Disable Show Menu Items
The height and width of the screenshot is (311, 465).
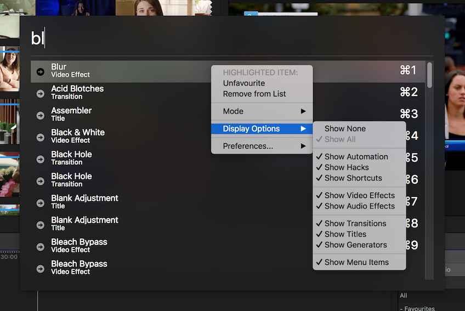(x=356, y=262)
